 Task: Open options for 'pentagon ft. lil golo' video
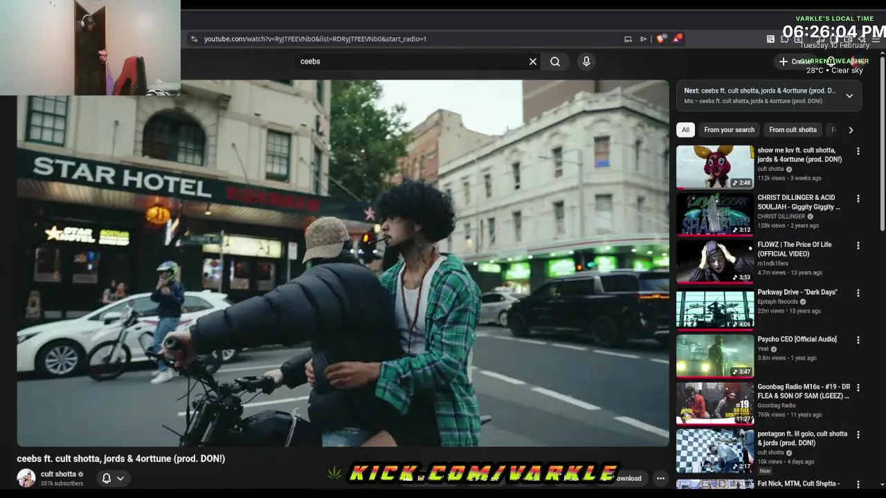tap(858, 435)
